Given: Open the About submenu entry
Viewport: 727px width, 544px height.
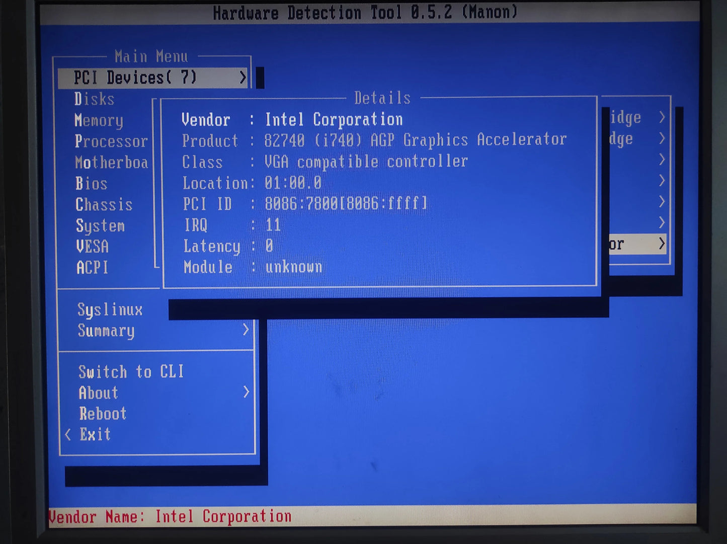Looking at the screenshot, I should coord(98,393).
